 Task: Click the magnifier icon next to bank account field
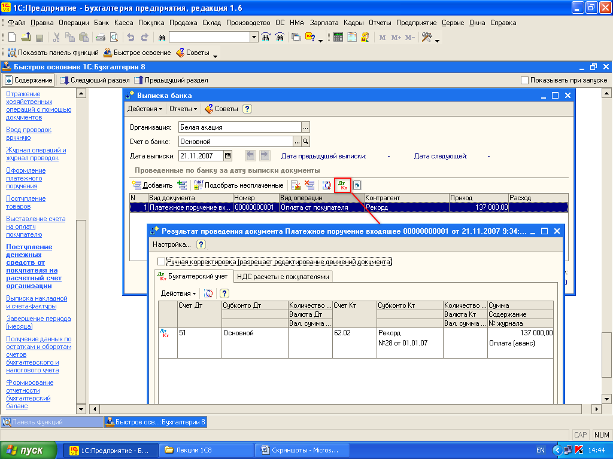pyautogui.click(x=306, y=142)
